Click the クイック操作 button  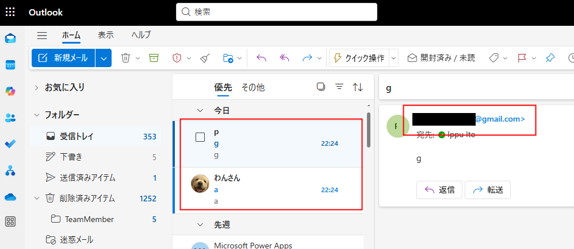coord(359,58)
